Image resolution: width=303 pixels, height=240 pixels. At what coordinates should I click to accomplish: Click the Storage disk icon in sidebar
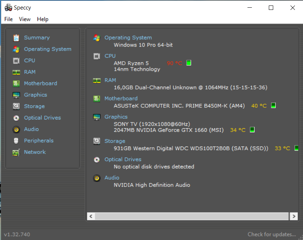click(x=16, y=106)
